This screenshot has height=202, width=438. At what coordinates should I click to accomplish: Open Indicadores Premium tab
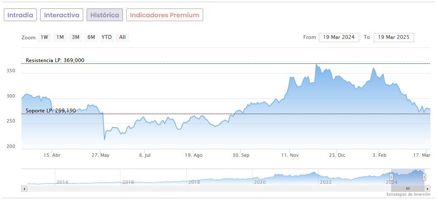(x=164, y=15)
